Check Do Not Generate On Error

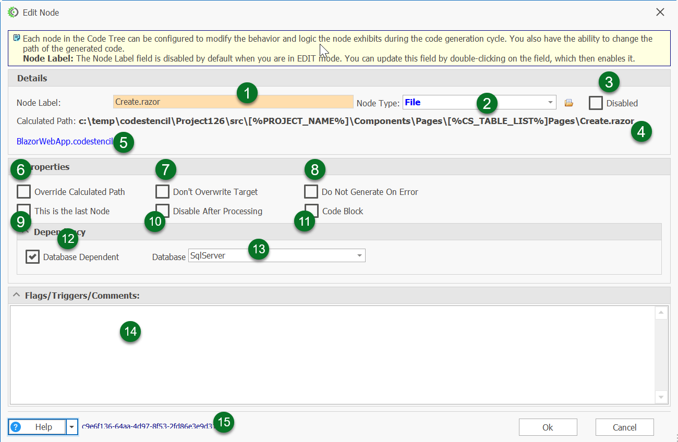click(311, 192)
